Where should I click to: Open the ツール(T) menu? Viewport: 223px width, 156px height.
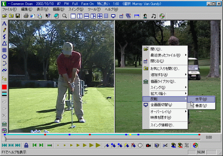click(x=94, y=9)
